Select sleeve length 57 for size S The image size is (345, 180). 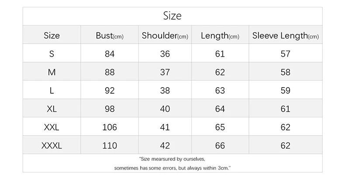click(x=285, y=54)
